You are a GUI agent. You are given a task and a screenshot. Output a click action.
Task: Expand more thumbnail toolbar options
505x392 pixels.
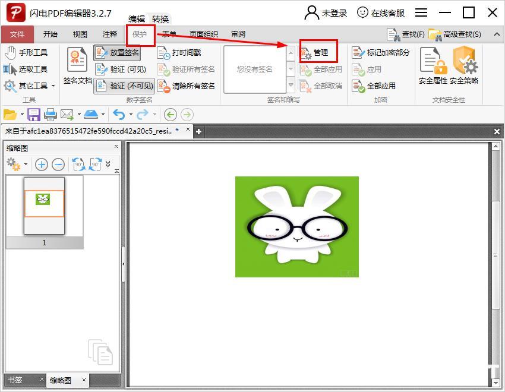point(108,164)
